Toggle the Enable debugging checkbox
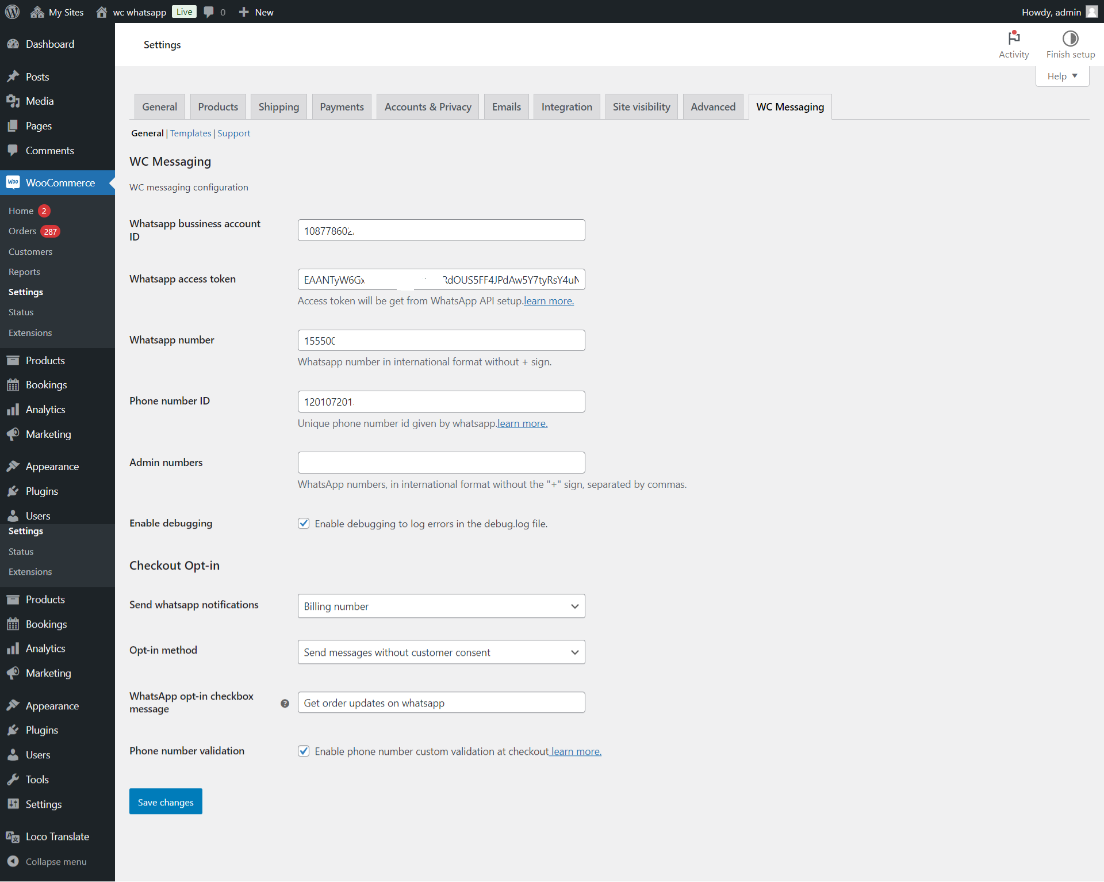1104x882 pixels. pos(304,524)
